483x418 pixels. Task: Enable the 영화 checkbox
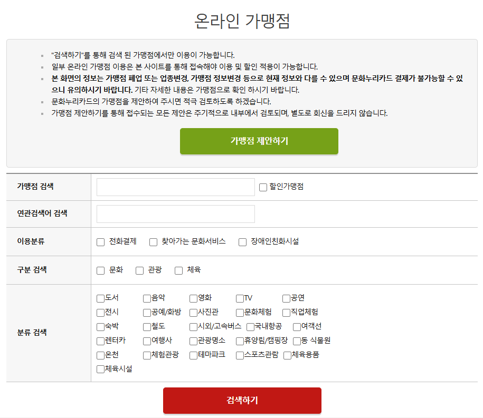(192, 298)
